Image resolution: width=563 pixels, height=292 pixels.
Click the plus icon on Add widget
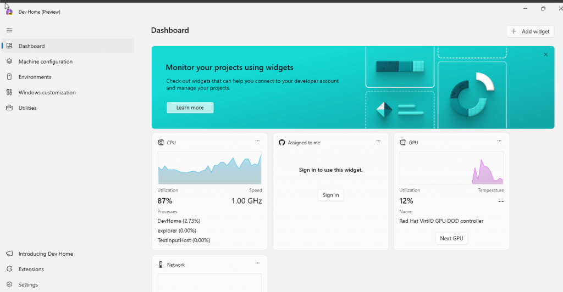click(514, 31)
